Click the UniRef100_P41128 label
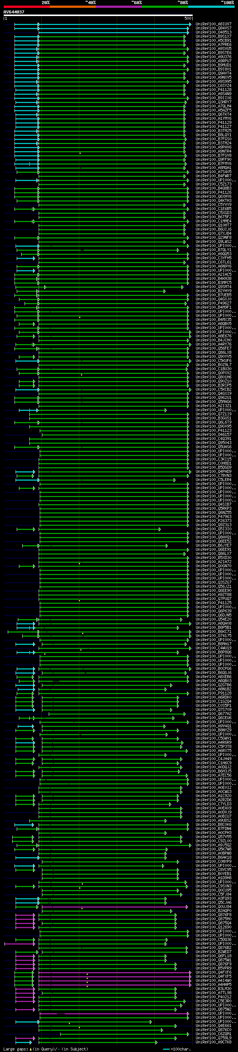Image resolution: width=238 pixels, height=1052 pixels. pyautogui.click(x=213, y=90)
